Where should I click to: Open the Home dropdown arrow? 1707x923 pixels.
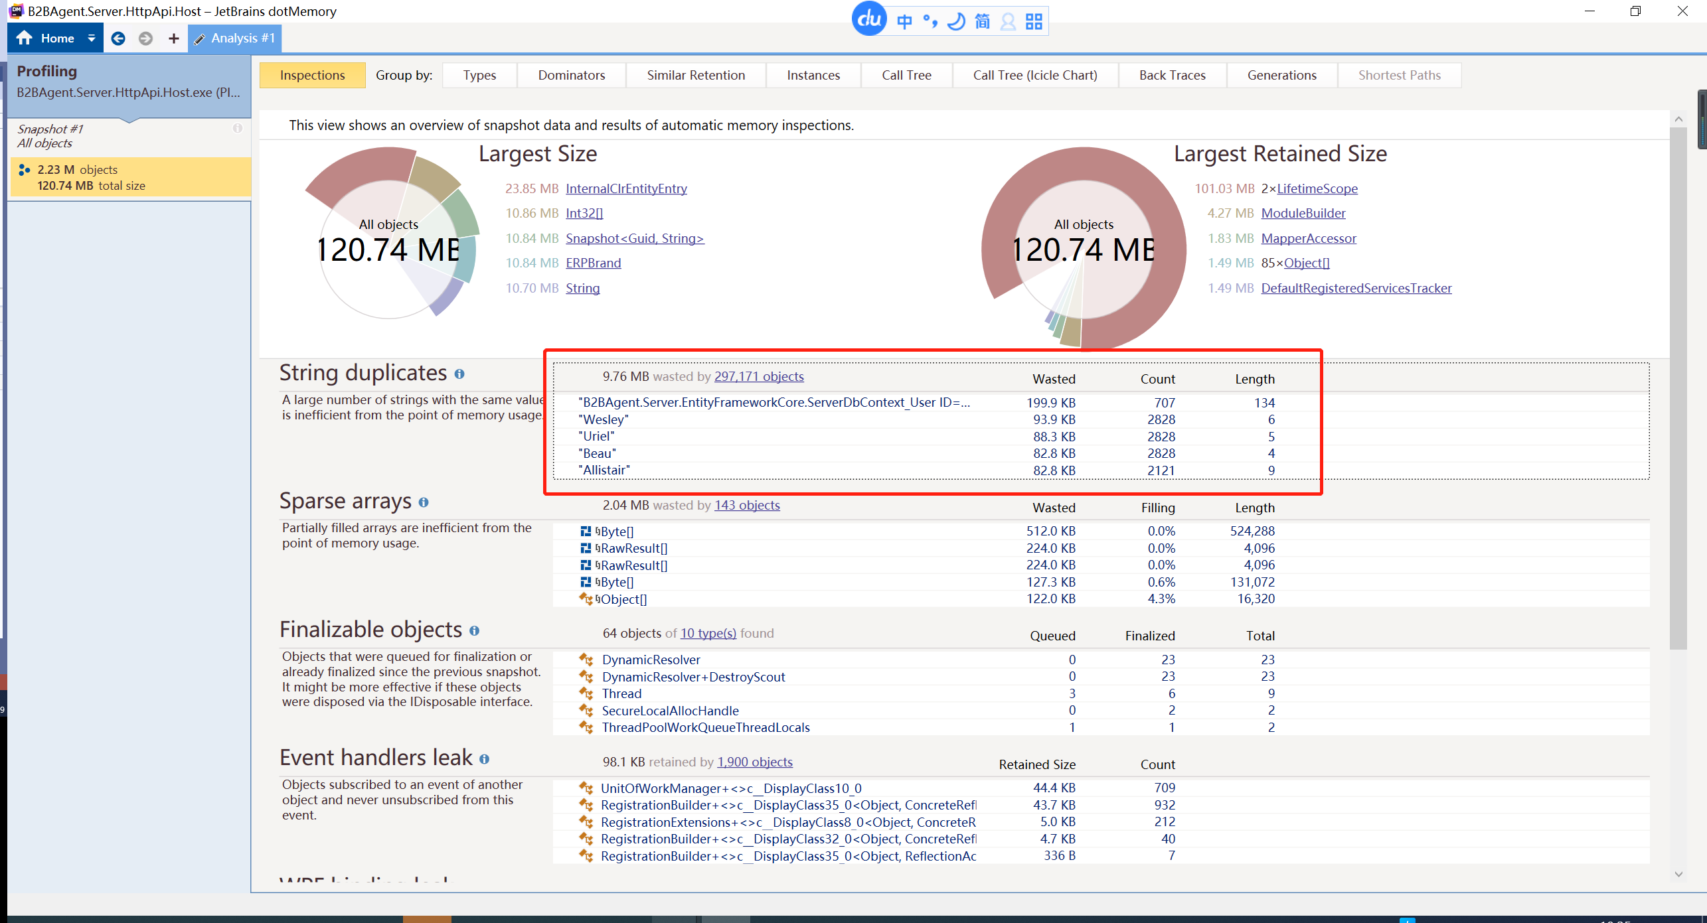(92, 38)
